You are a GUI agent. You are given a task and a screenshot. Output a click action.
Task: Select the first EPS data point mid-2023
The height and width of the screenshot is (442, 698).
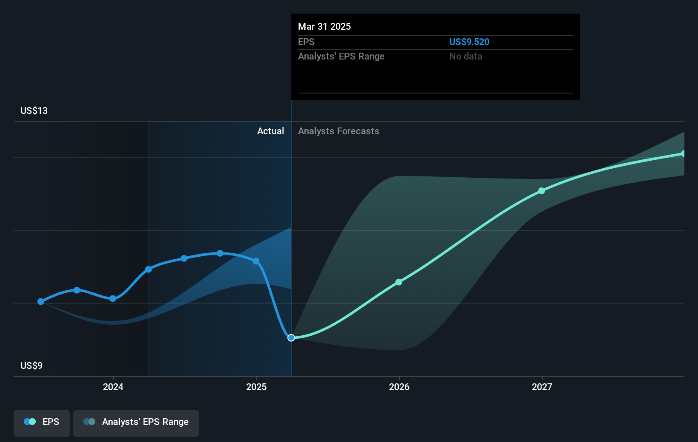(x=41, y=301)
